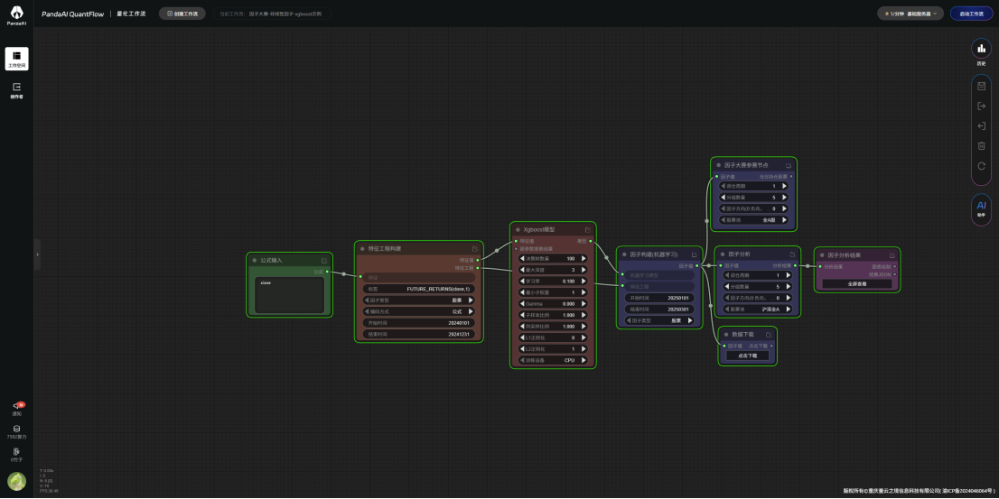Open the user avatar at sidebar bottom

pyautogui.click(x=16, y=482)
